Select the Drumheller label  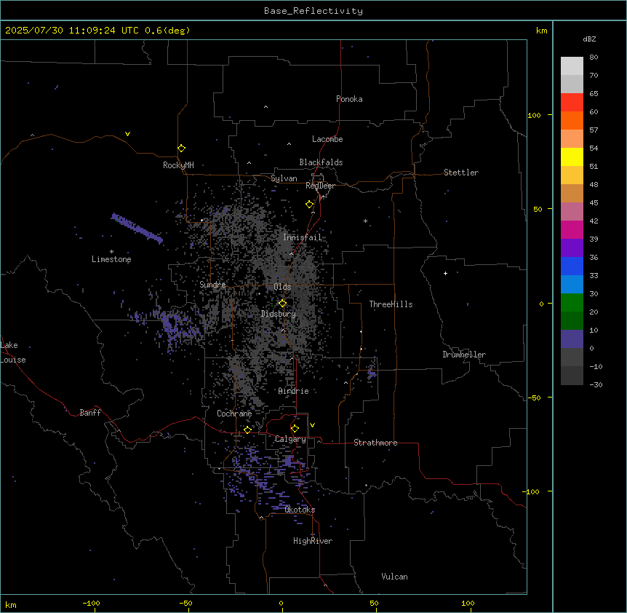click(464, 355)
